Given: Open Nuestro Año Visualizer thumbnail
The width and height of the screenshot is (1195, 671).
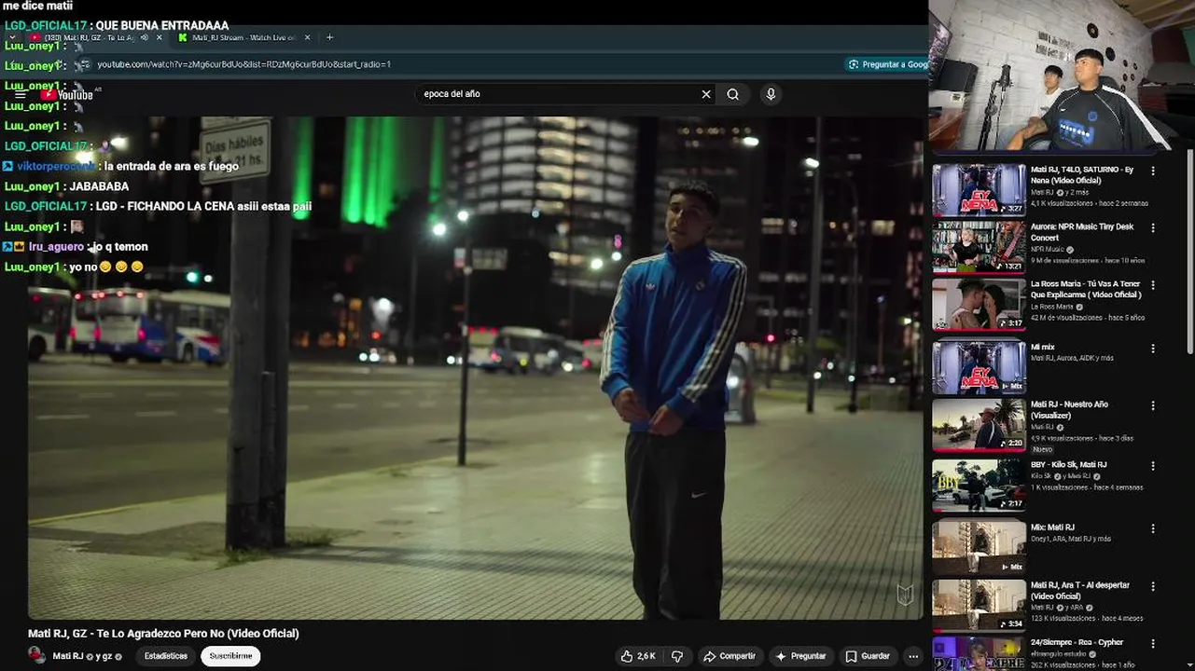Looking at the screenshot, I should 979,425.
